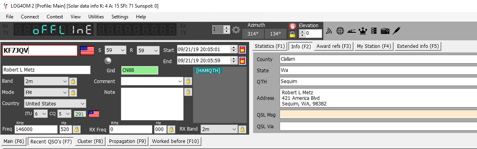Image resolution: width=477 pixels, height=149 pixels.
Task: Switch to My Station (F4) tab
Action: [x=374, y=46]
